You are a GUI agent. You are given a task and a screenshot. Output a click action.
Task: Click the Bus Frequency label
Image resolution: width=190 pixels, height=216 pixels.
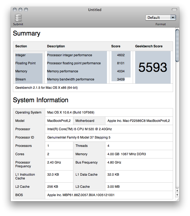[x=87, y=162]
